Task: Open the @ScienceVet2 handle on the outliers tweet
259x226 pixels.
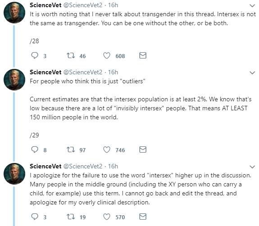Action: pos(83,72)
